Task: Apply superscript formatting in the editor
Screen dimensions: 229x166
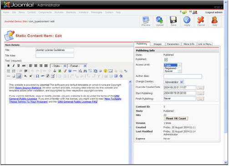Action: pyautogui.click(x=31, y=76)
